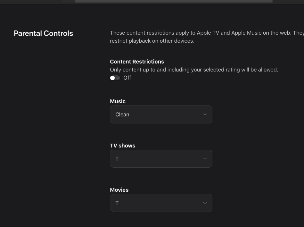Click the Clean value in Music field

point(122,114)
